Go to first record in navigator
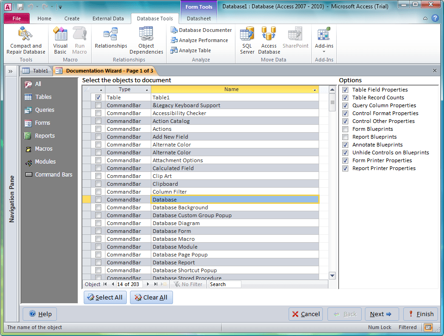The image size is (444, 336). pos(105,284)
